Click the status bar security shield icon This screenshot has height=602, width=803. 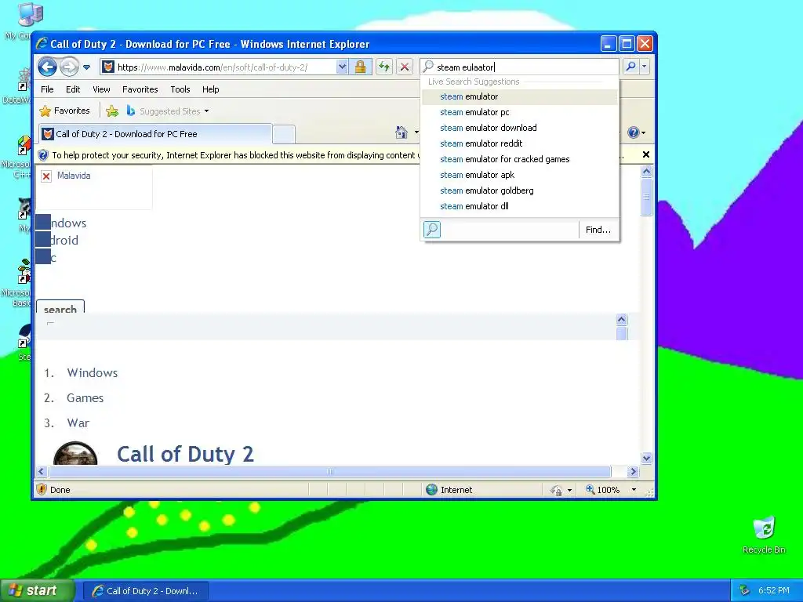pos(42,489)
